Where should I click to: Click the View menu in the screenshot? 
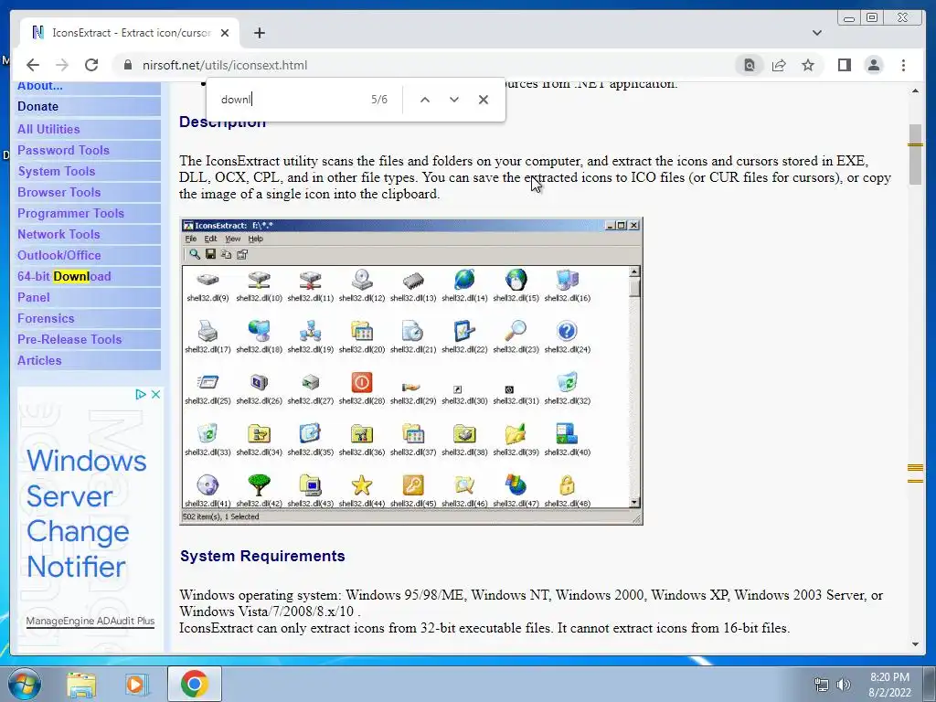(233, 239)
